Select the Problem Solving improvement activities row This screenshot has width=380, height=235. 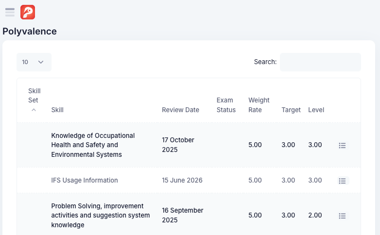[189, 215]
